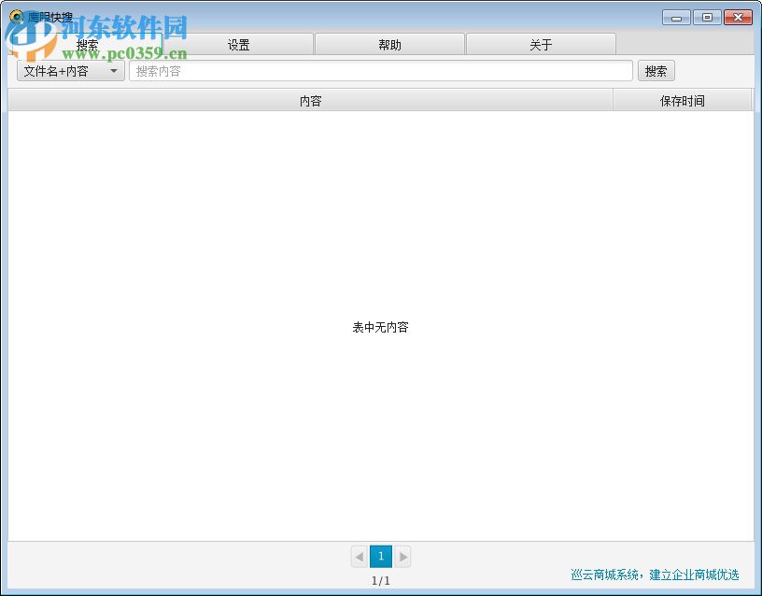Click the dropdown arrow beside 文件名+内容

click(x=114, y=70)
